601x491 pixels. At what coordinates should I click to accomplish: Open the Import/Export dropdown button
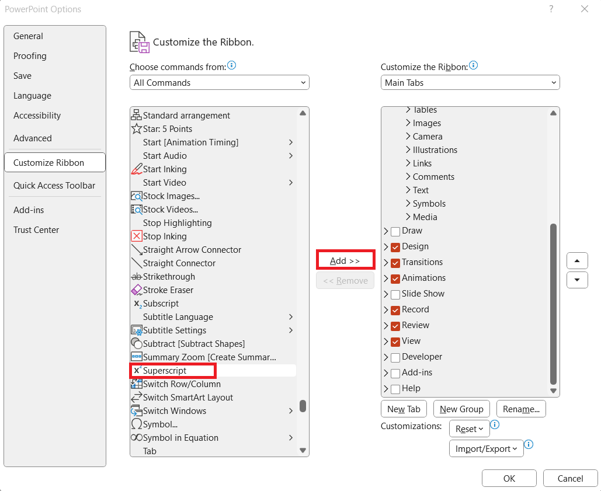tap(486, 448)
